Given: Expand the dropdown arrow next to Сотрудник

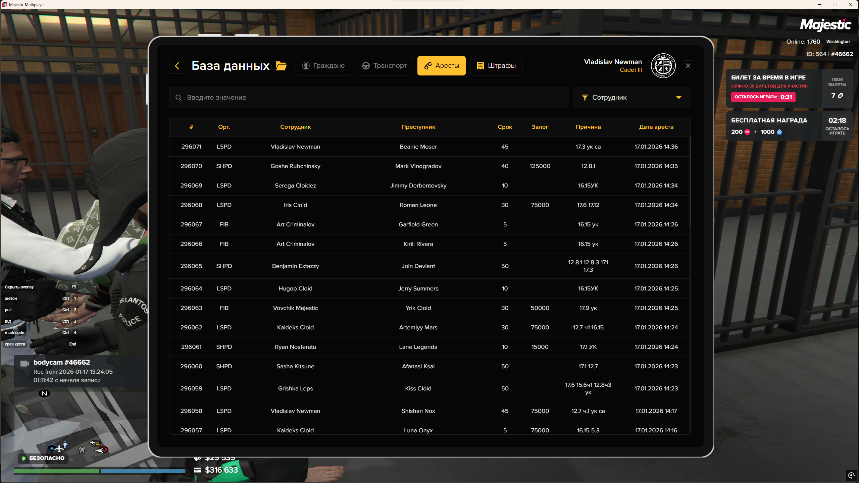Looking at the screenshot, I should (679, 98).
